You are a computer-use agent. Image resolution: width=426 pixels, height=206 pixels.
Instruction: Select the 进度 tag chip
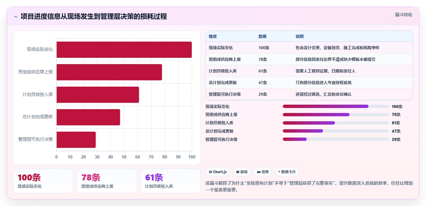click(263, 172)
